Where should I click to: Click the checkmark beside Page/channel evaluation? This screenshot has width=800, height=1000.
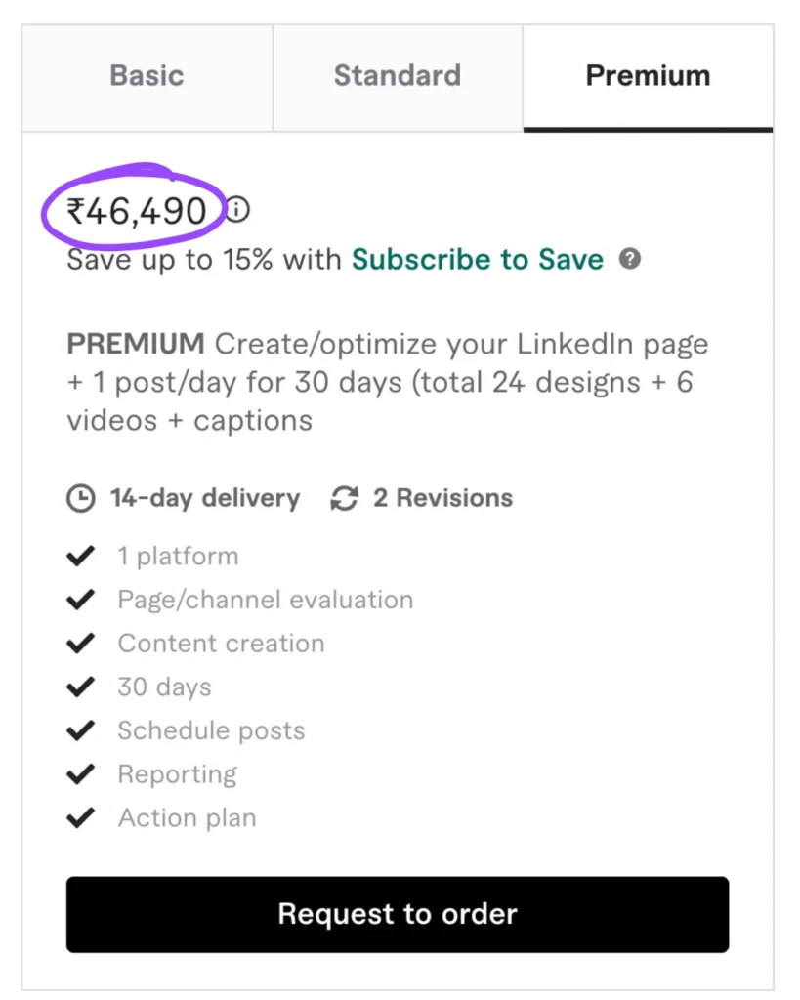(x=80, y=600)
